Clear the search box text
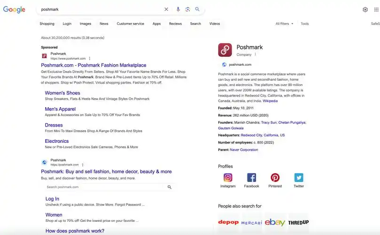Screen dimensions: 380x235 (x=166, y=9)
